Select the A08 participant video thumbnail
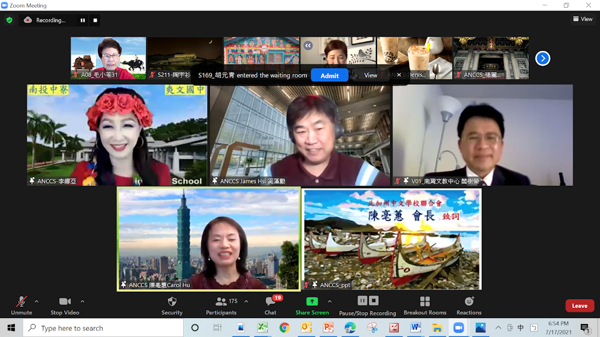The image size is (600, 337). 108,58
